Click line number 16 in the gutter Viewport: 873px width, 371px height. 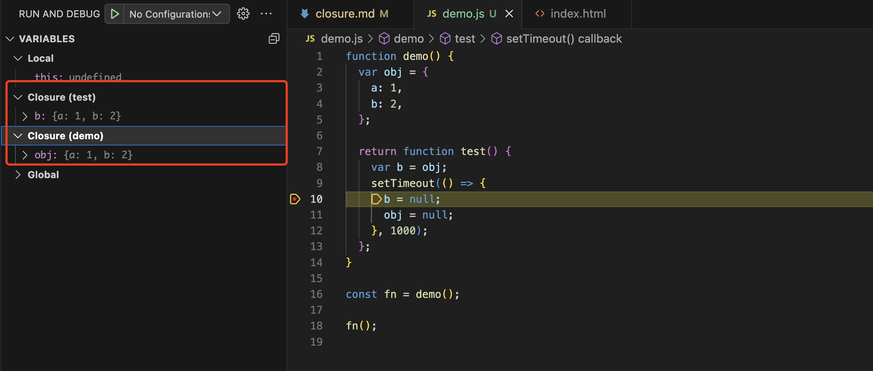[316, 294]
